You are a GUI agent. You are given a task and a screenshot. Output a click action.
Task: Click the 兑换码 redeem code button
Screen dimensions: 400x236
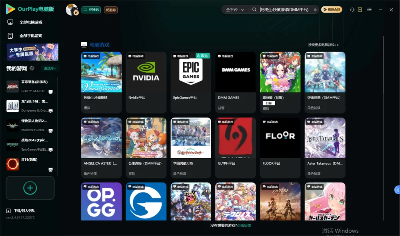coord(91,10)
